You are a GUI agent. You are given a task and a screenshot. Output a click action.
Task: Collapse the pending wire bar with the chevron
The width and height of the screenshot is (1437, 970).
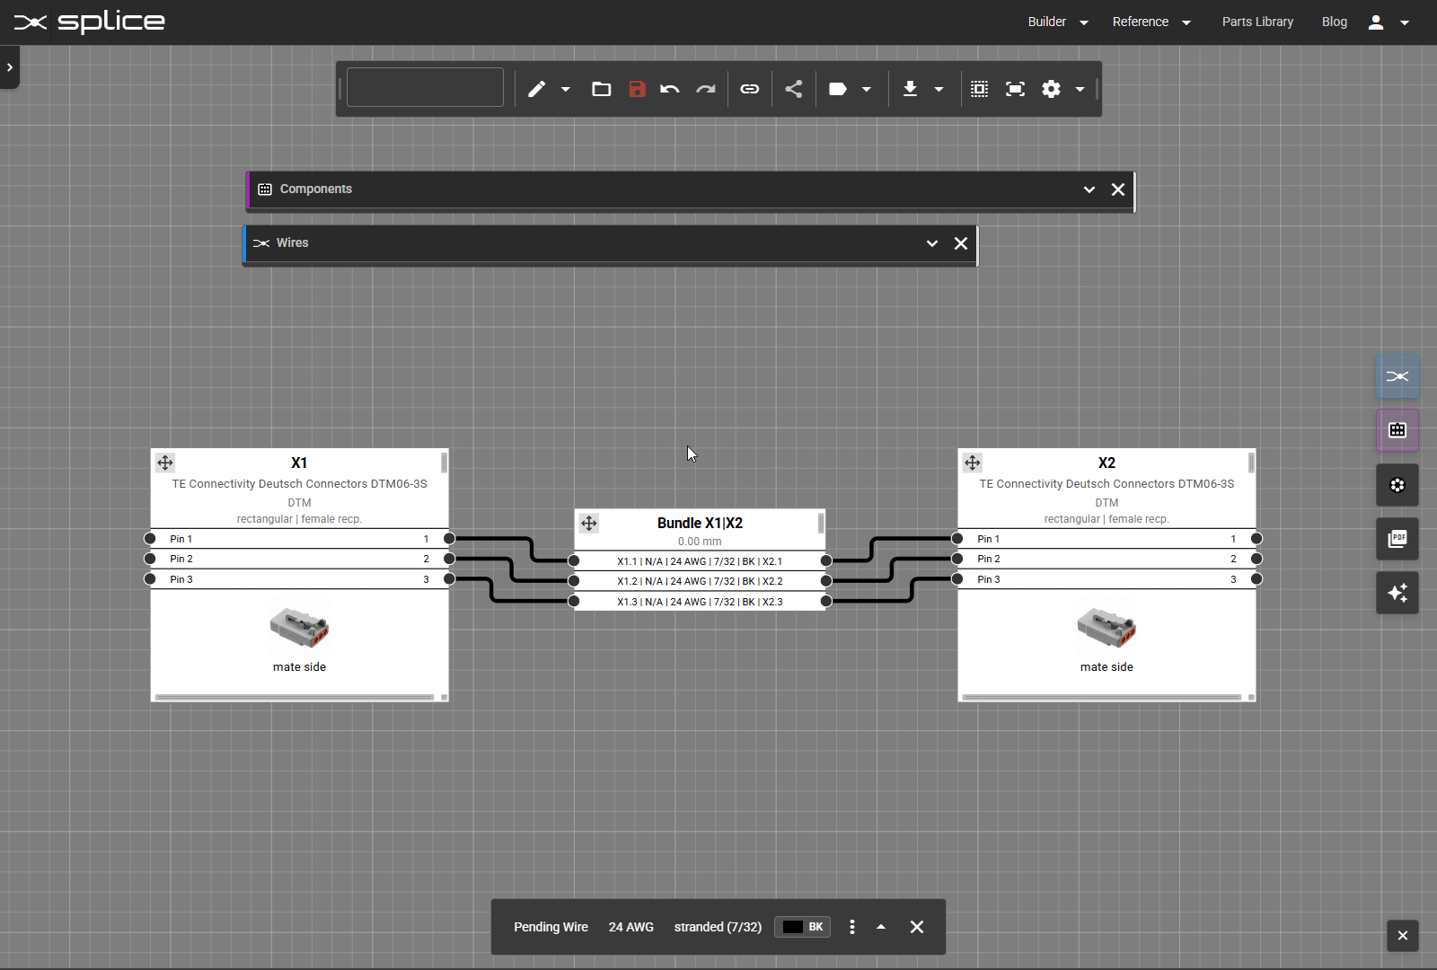(881, 927)
